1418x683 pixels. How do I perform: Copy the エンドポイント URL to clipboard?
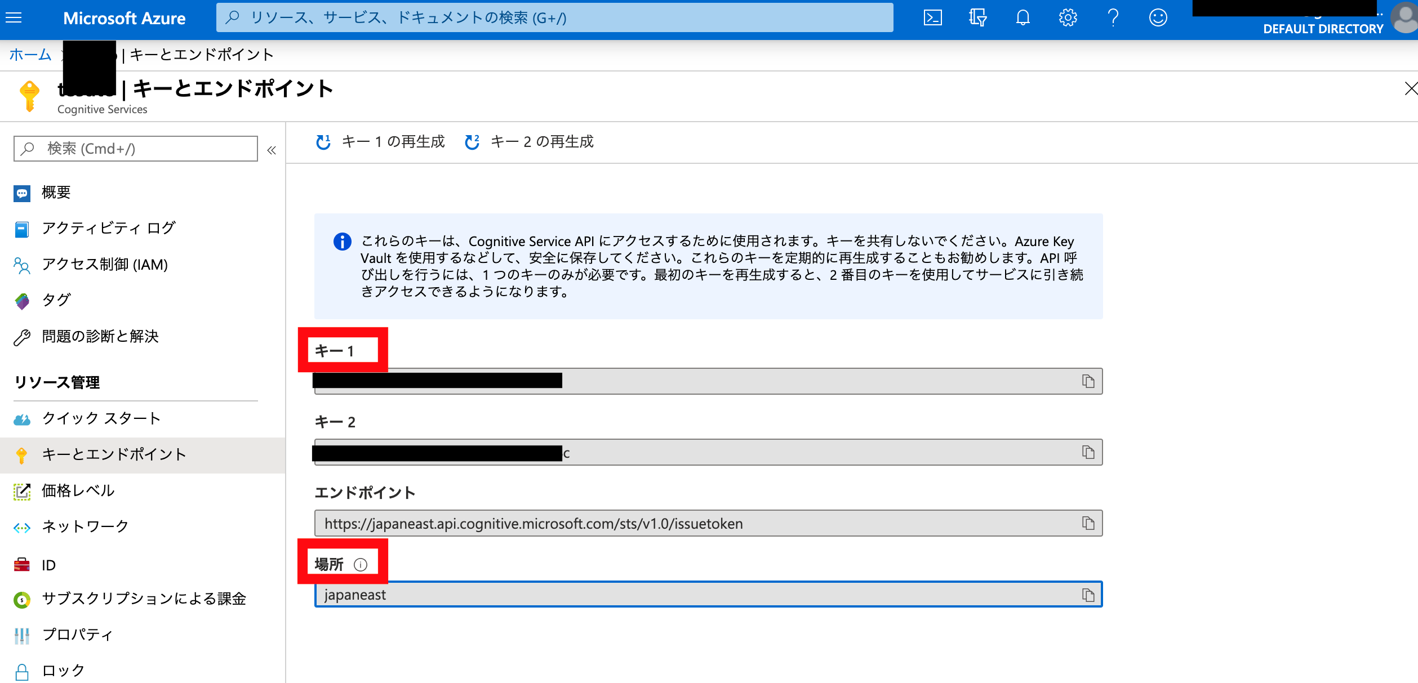point(1088,523)
